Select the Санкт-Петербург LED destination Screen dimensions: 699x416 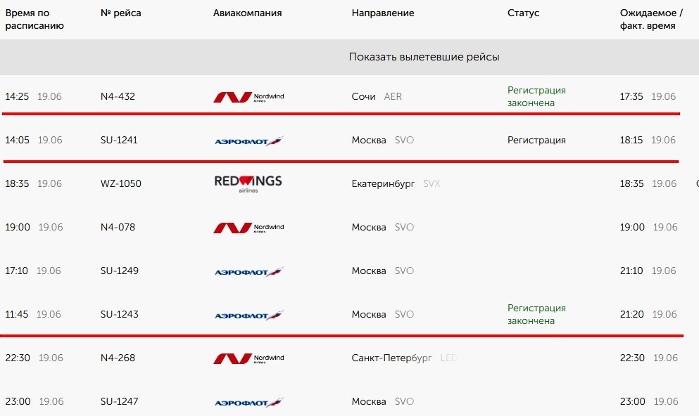(405, 358)
